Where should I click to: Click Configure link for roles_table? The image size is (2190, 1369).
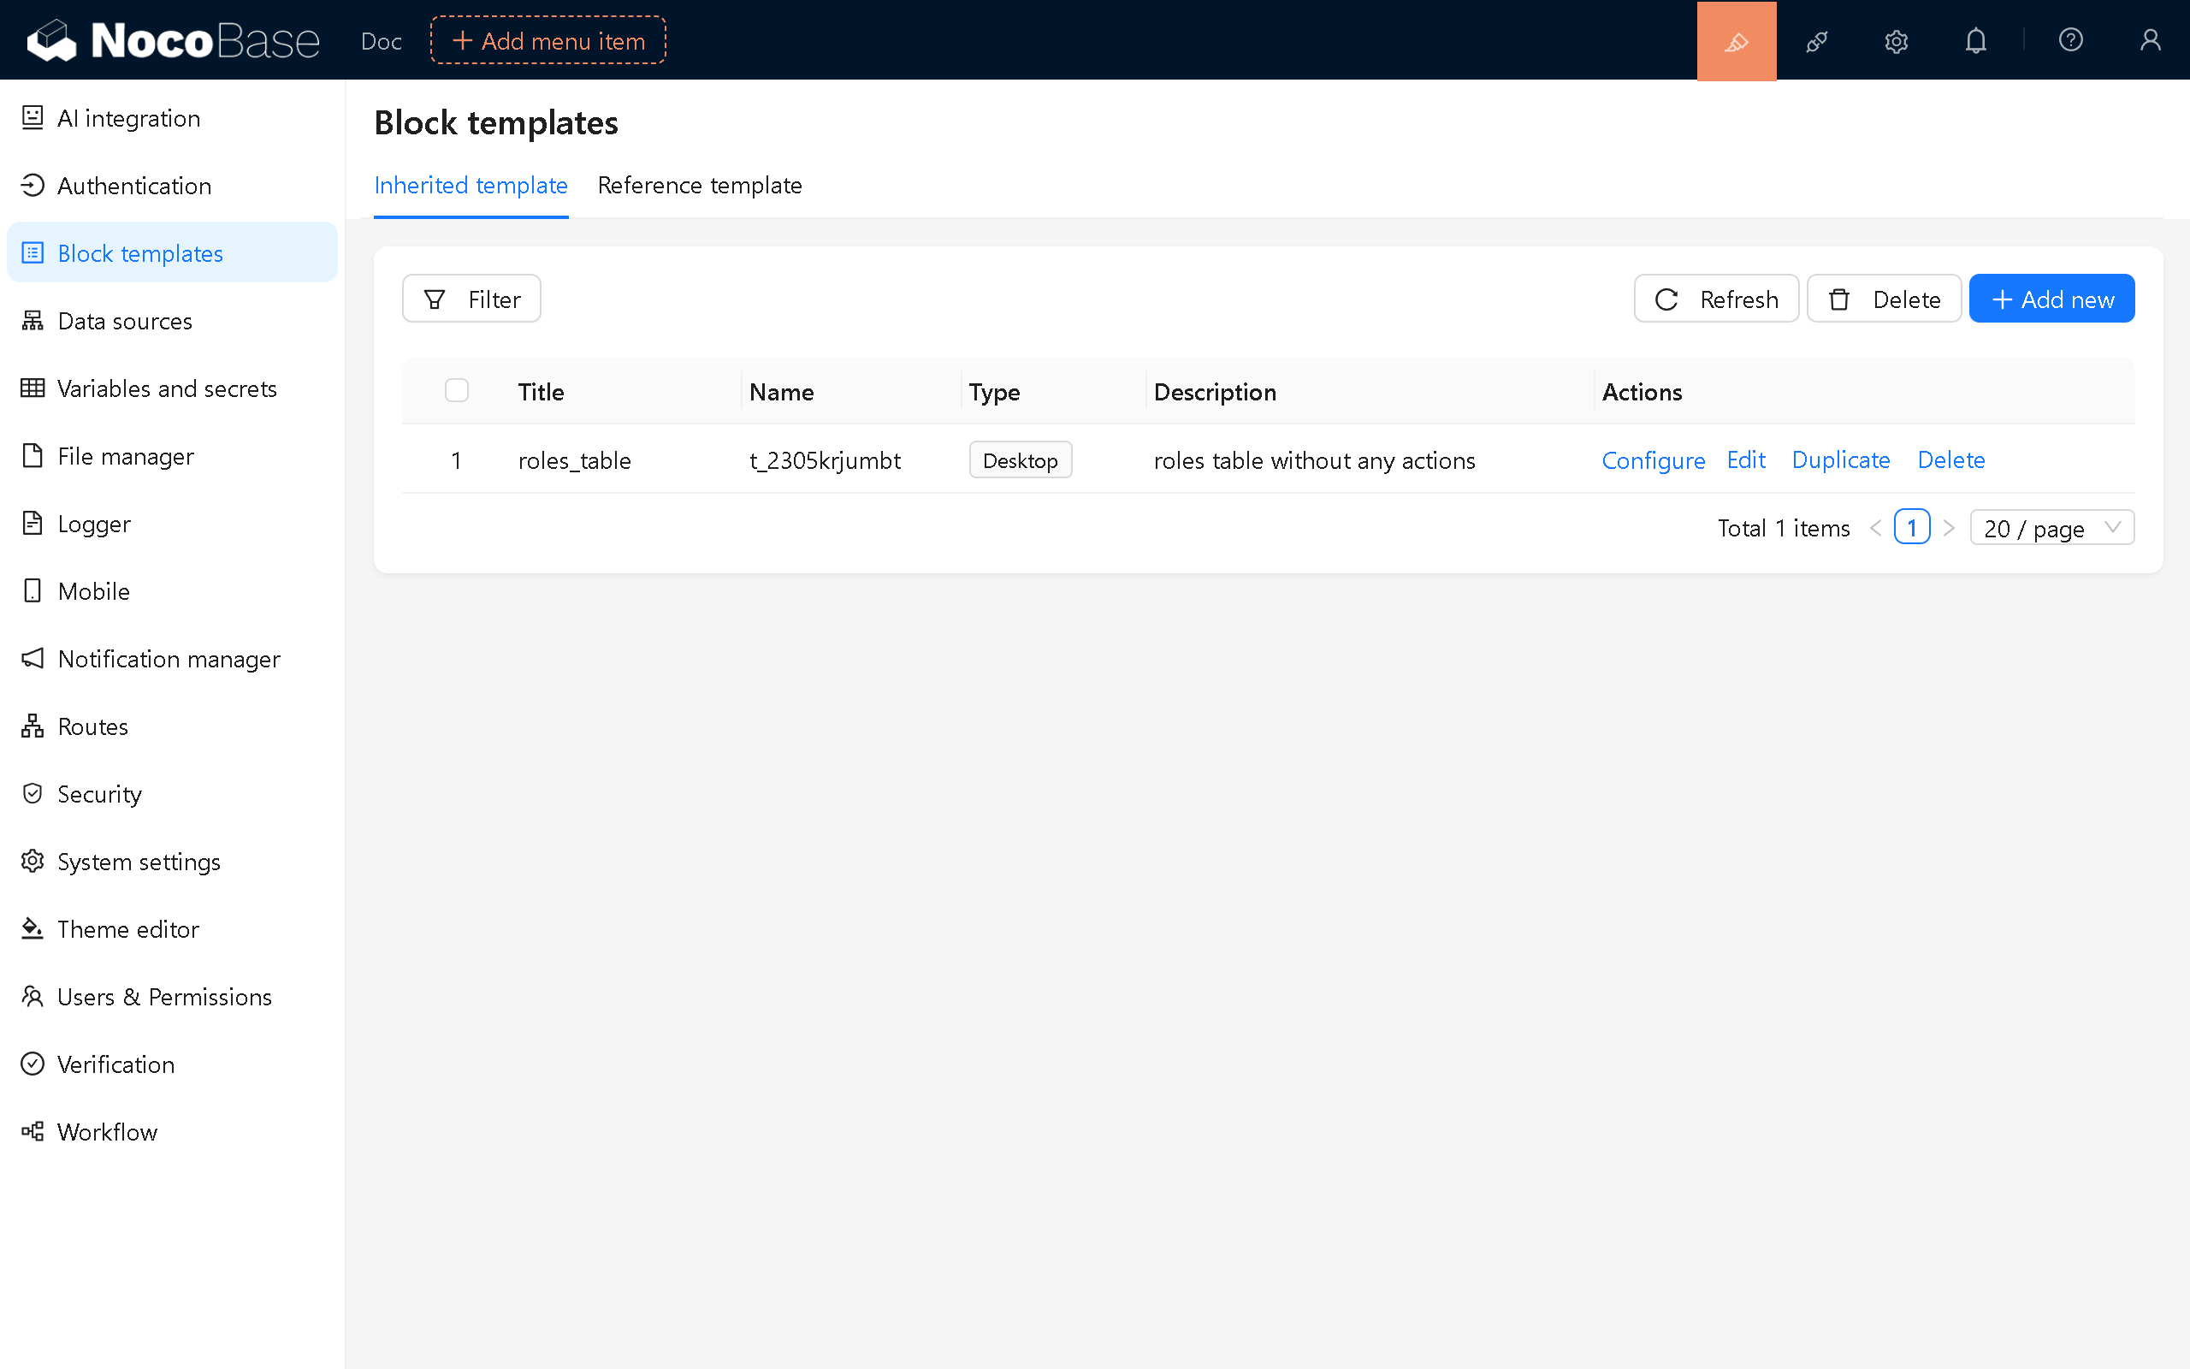pos(1653,460)
